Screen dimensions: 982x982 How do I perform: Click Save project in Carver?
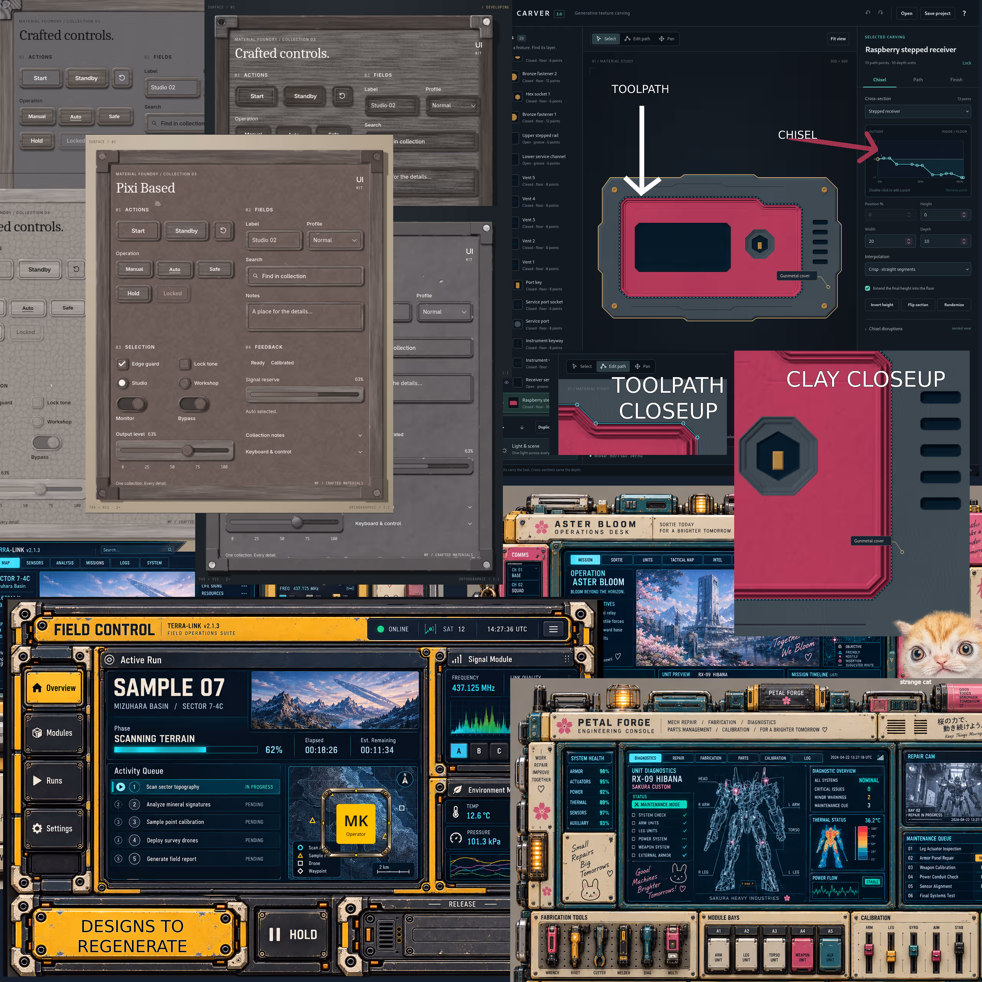tap(937, 13)
